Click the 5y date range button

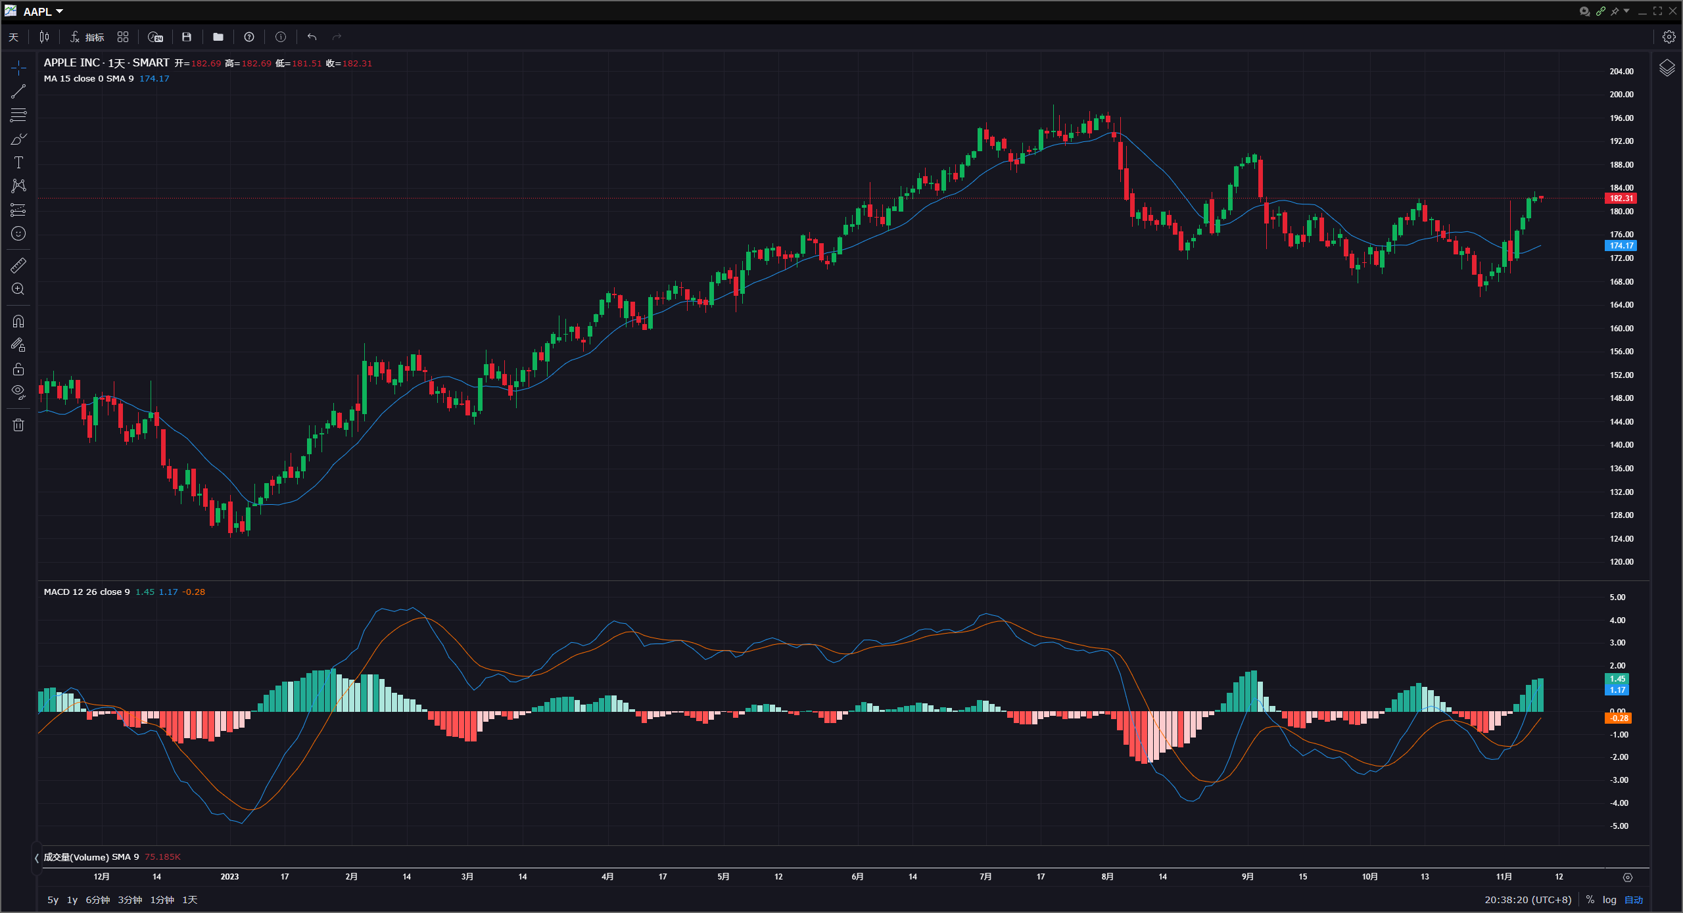[x=52, y=900]
